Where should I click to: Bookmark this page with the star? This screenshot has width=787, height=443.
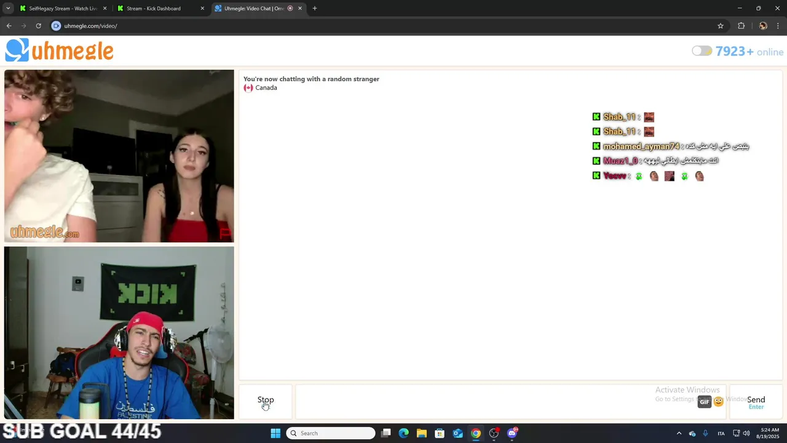coord(721,26)
